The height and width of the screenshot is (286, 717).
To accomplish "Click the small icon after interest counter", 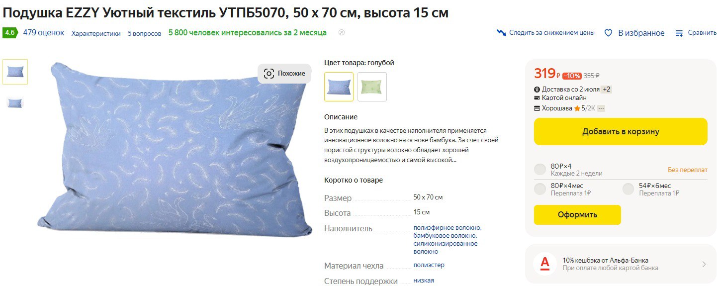I will point(341,33).
